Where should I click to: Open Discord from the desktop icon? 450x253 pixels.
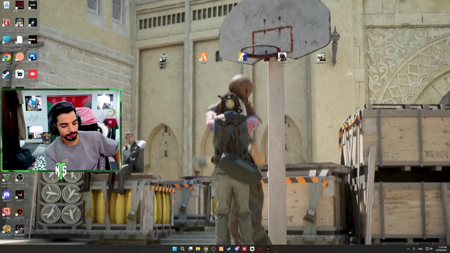click(x=6, y=196)
